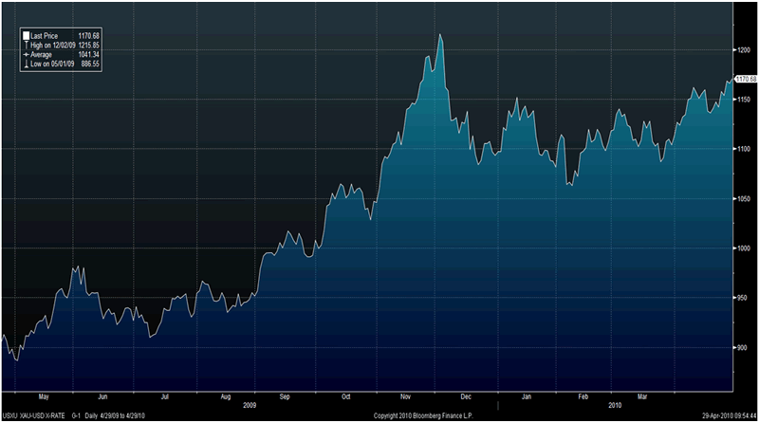Image resolution: width=759 pixels, height=423 pixels.
Task: Select the Dec month label on time axis
Action: (x=466, y=396)
